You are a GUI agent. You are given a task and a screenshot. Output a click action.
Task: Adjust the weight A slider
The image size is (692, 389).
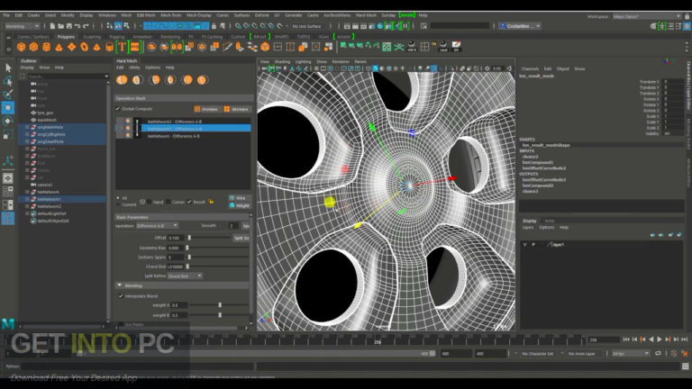point(219,305)
